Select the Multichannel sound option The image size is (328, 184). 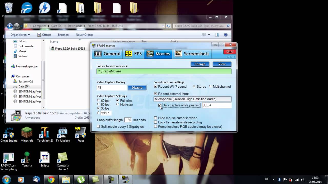click(210, 87)
